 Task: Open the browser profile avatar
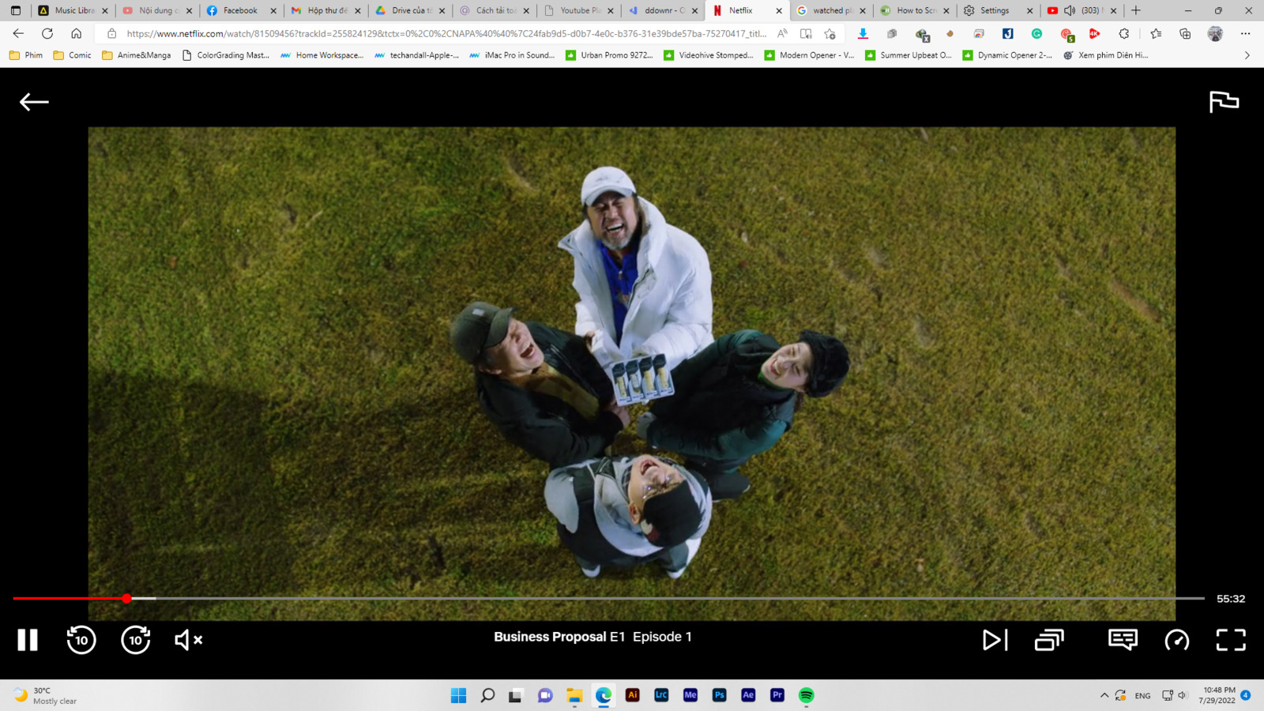[1215, 33]
